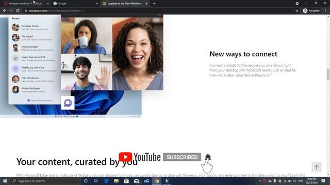This screenshot has width=330, height=185.
Task: Click the media control icon in title bar
Action: pos(297,4)
